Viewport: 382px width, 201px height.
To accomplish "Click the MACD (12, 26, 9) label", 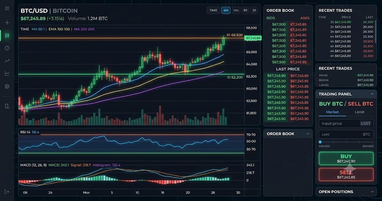I will (33, 165).
